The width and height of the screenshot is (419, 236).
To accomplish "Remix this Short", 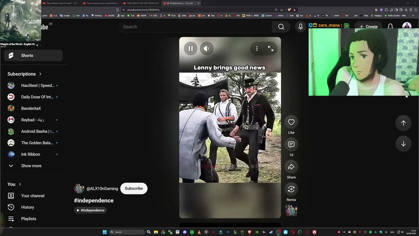I will coord(291,189).
